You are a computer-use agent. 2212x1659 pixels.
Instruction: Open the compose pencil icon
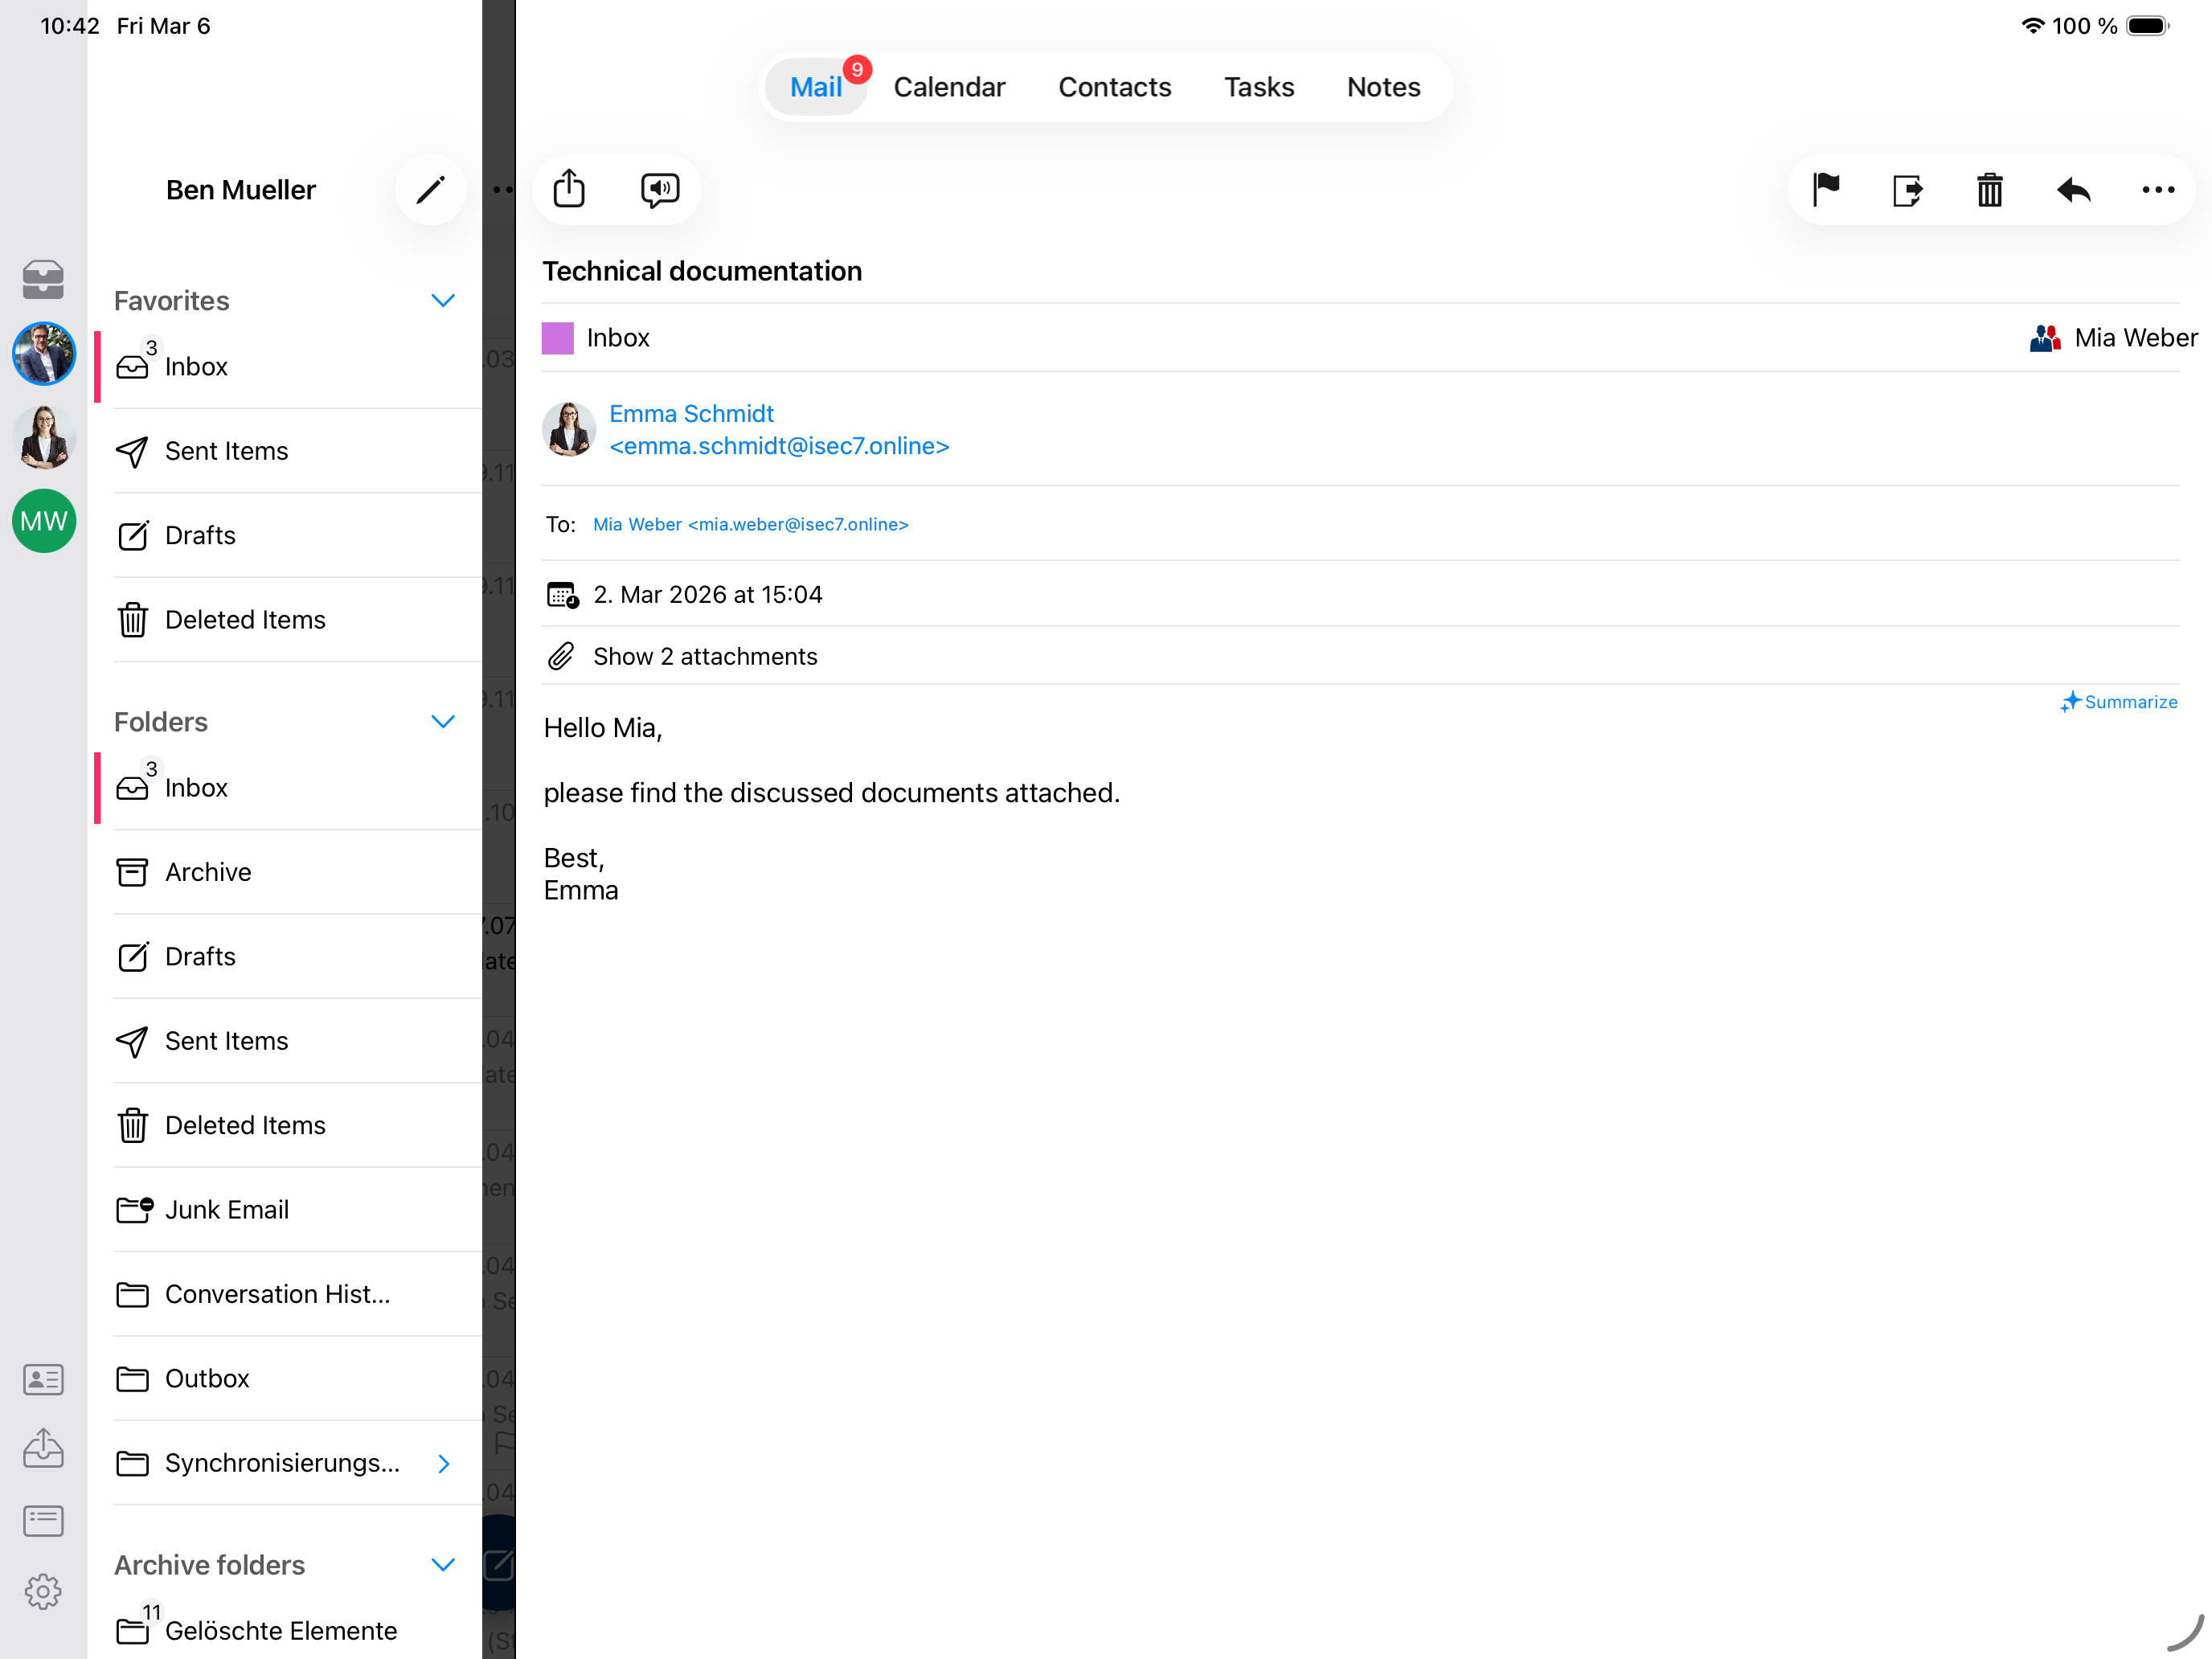430,190
